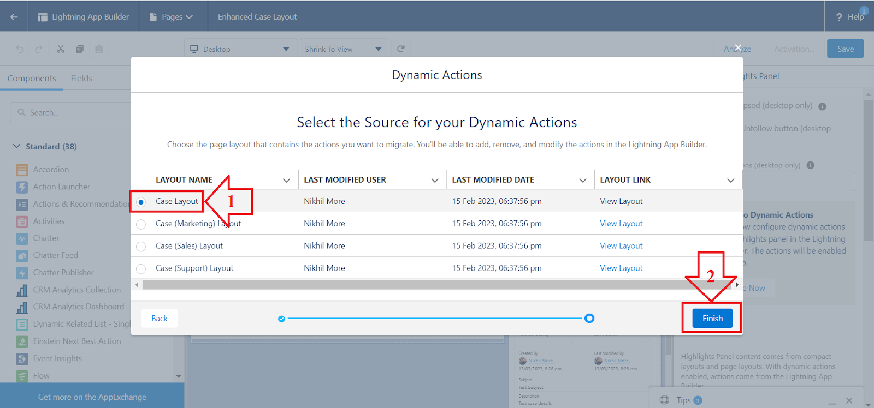Click the Enhanced Case Layout title
This screenshot has height=408, width=874.
coord(257,17)
